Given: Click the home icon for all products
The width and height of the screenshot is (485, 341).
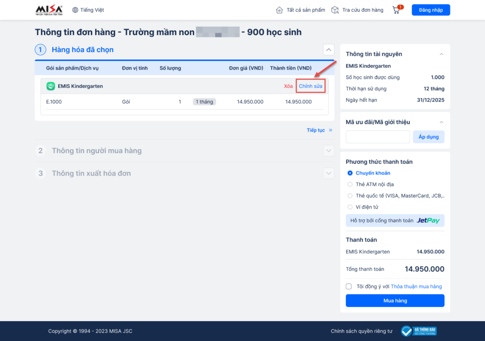Looking at the screenshot, I should click(279, 10).
